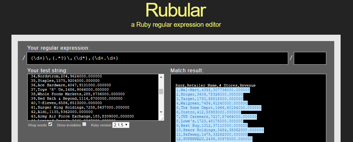Click the '6,Costco' highlighted match line
The width and height of the screenshot is (353, 142).
208,112
